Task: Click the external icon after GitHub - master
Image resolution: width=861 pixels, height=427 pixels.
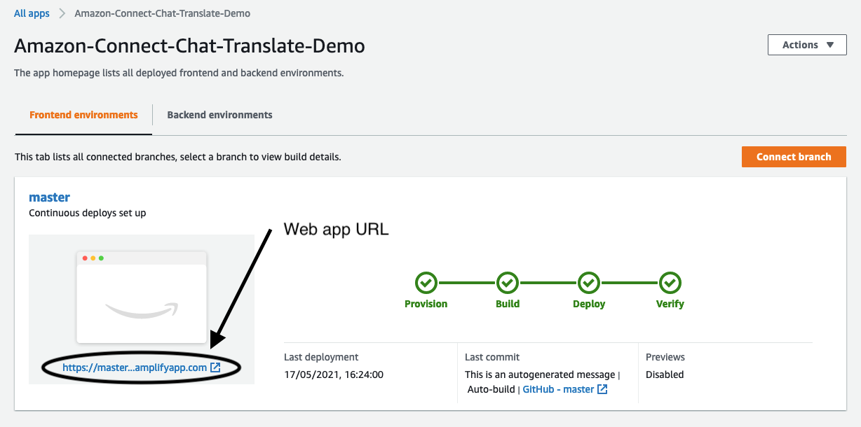Action: point(602,389)
